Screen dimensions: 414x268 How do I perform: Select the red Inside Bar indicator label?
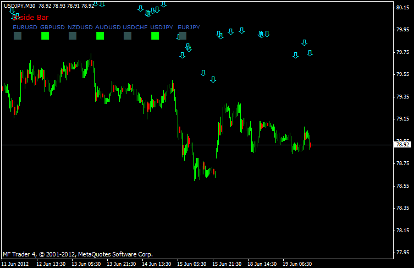30,18
